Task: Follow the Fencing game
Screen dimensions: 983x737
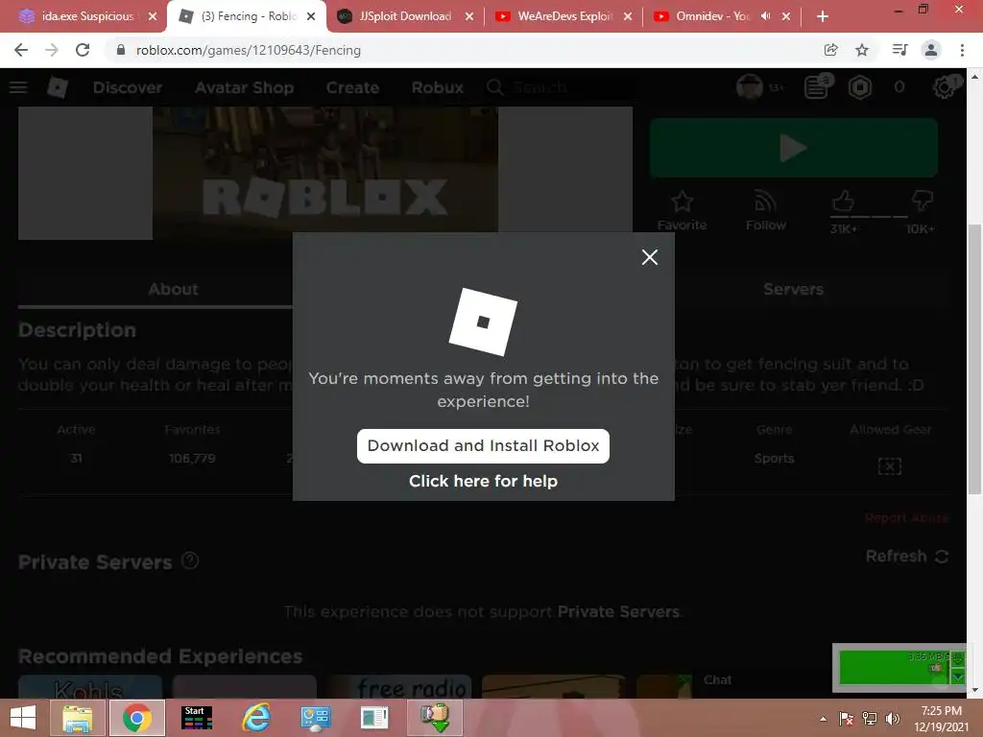Action: point(765,210)
